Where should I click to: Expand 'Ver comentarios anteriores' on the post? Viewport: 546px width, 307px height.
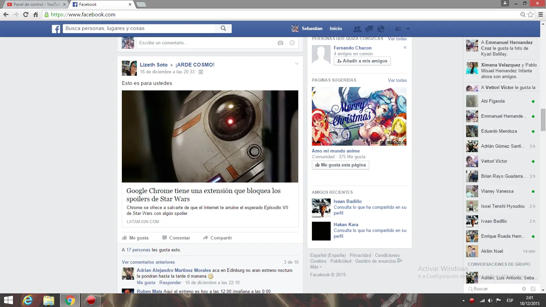(148, 262)
